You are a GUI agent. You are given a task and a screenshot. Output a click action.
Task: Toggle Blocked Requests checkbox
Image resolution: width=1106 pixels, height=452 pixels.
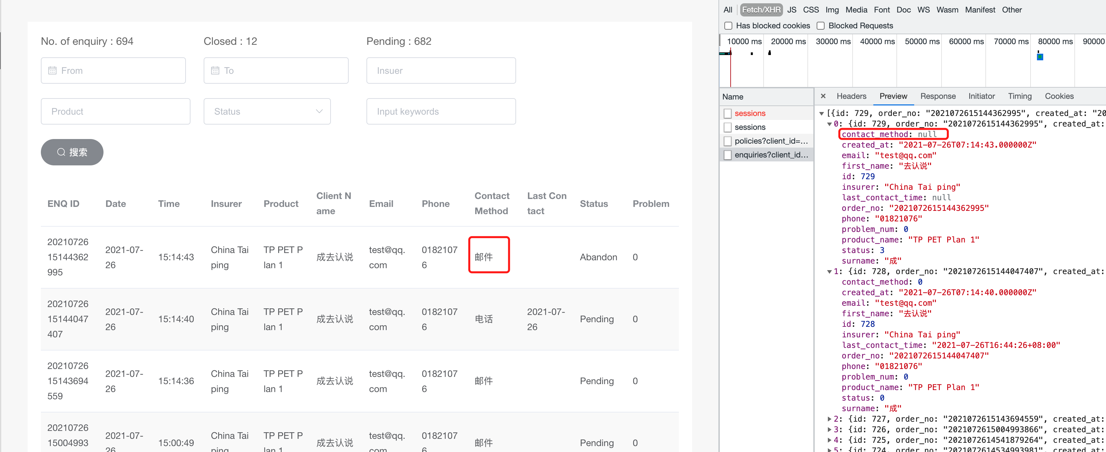[821, 26]
